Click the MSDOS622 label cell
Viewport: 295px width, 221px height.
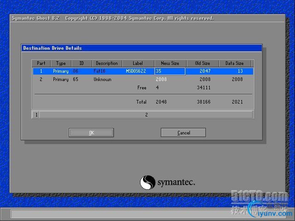point(136,71)
